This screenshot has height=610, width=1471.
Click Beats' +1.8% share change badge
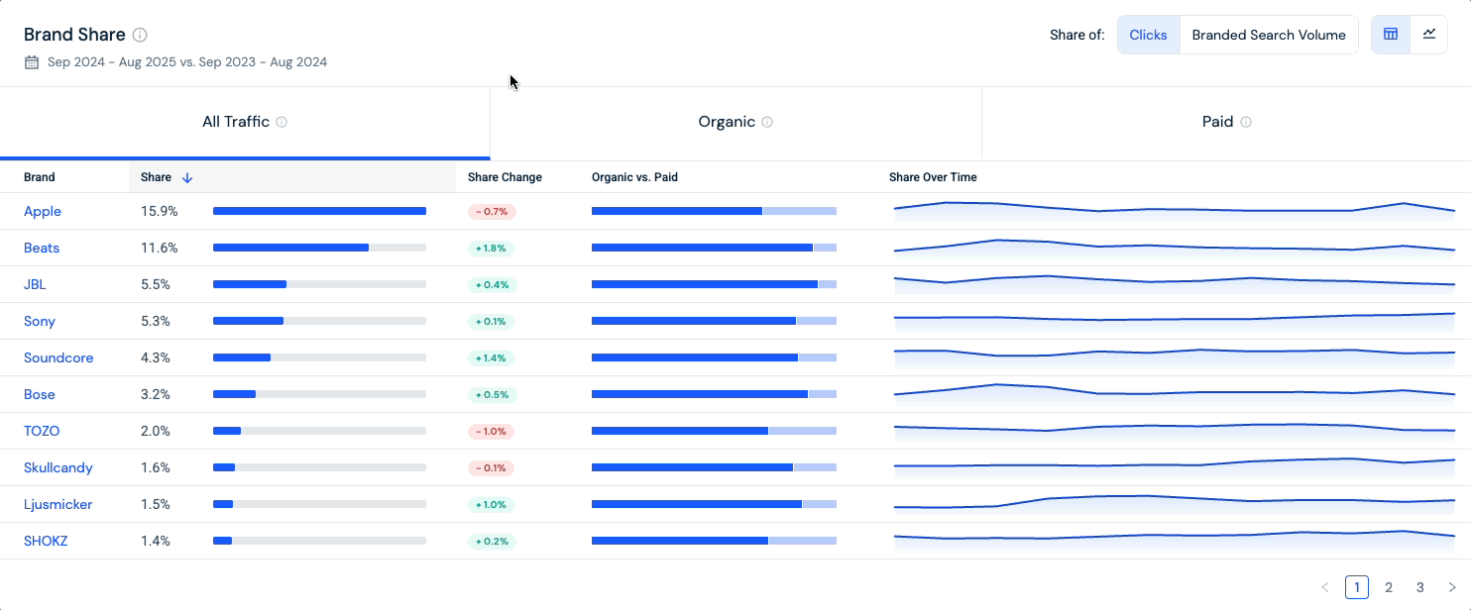[492, 248]
